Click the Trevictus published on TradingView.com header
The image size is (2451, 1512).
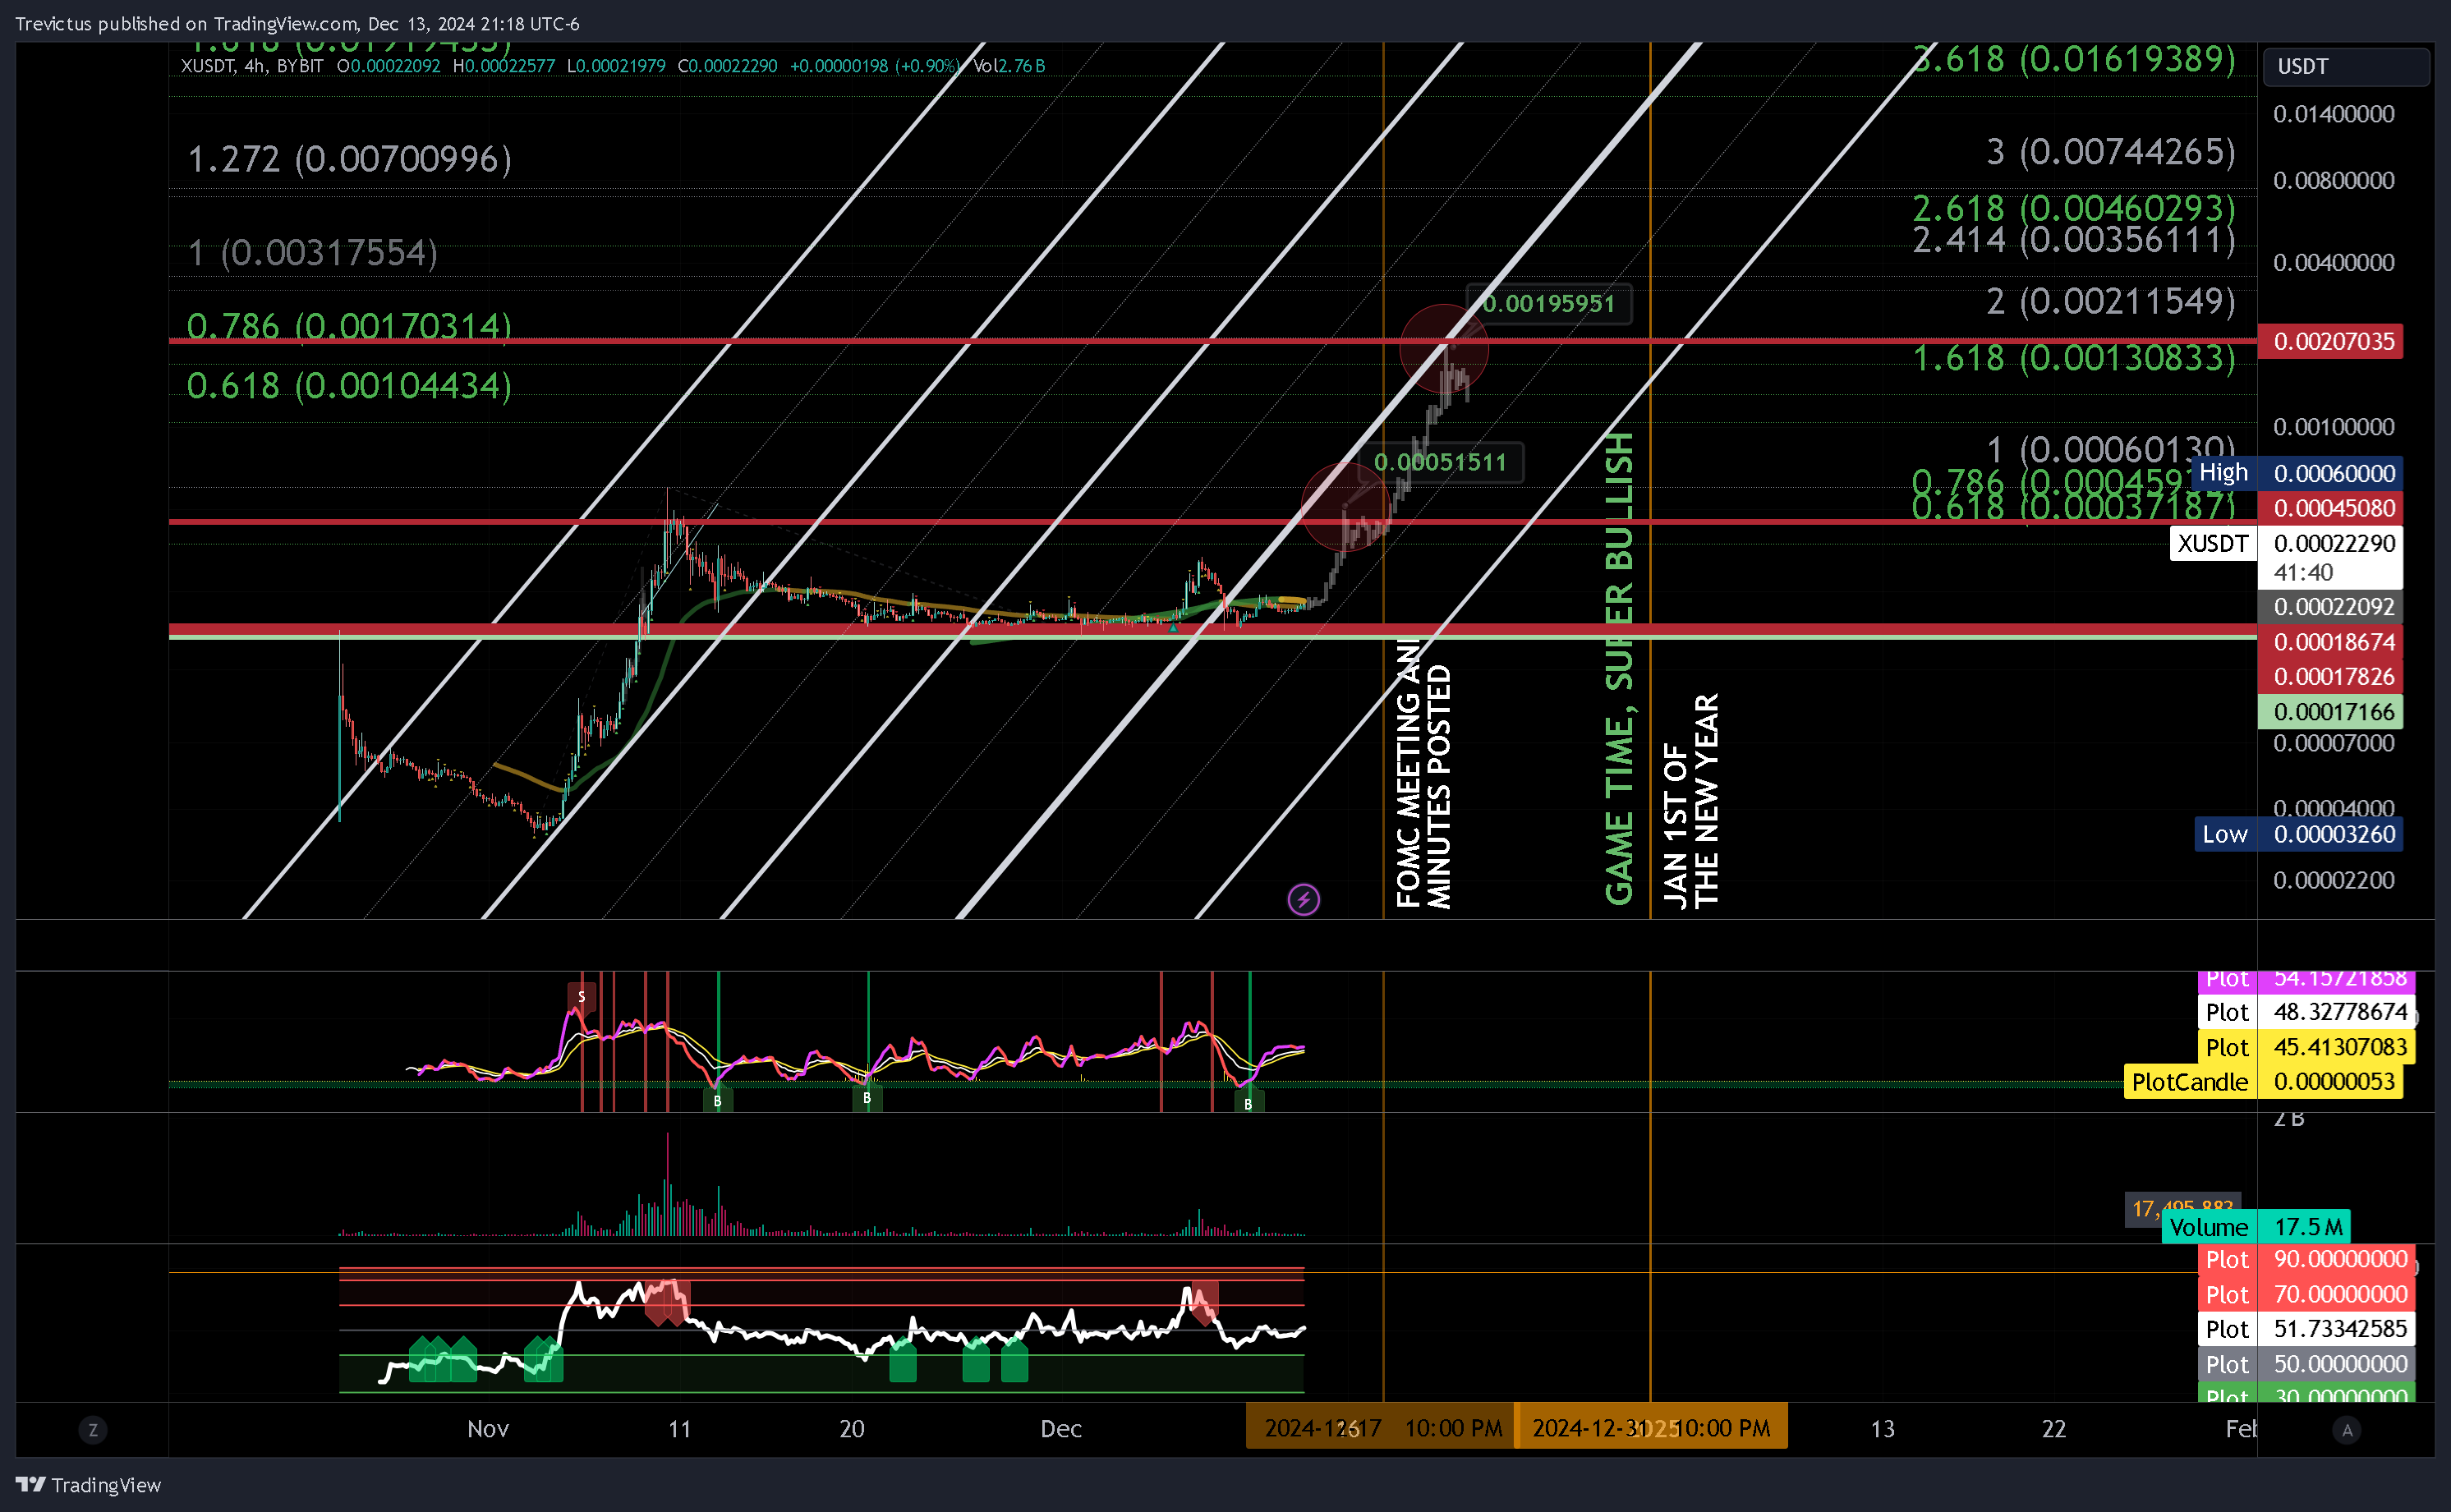click(297, 23)
